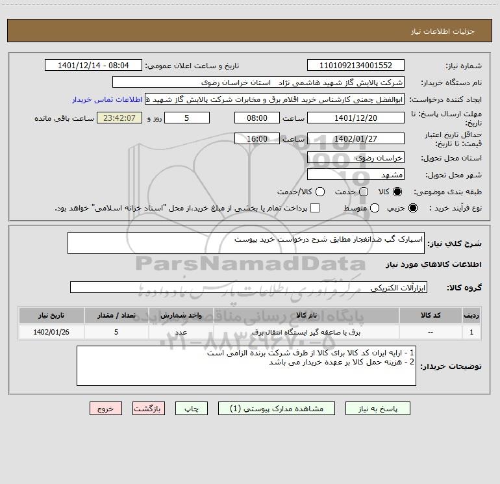Click the گروه کالا field ابزارآلات الکتریکی

coord(249,287)
